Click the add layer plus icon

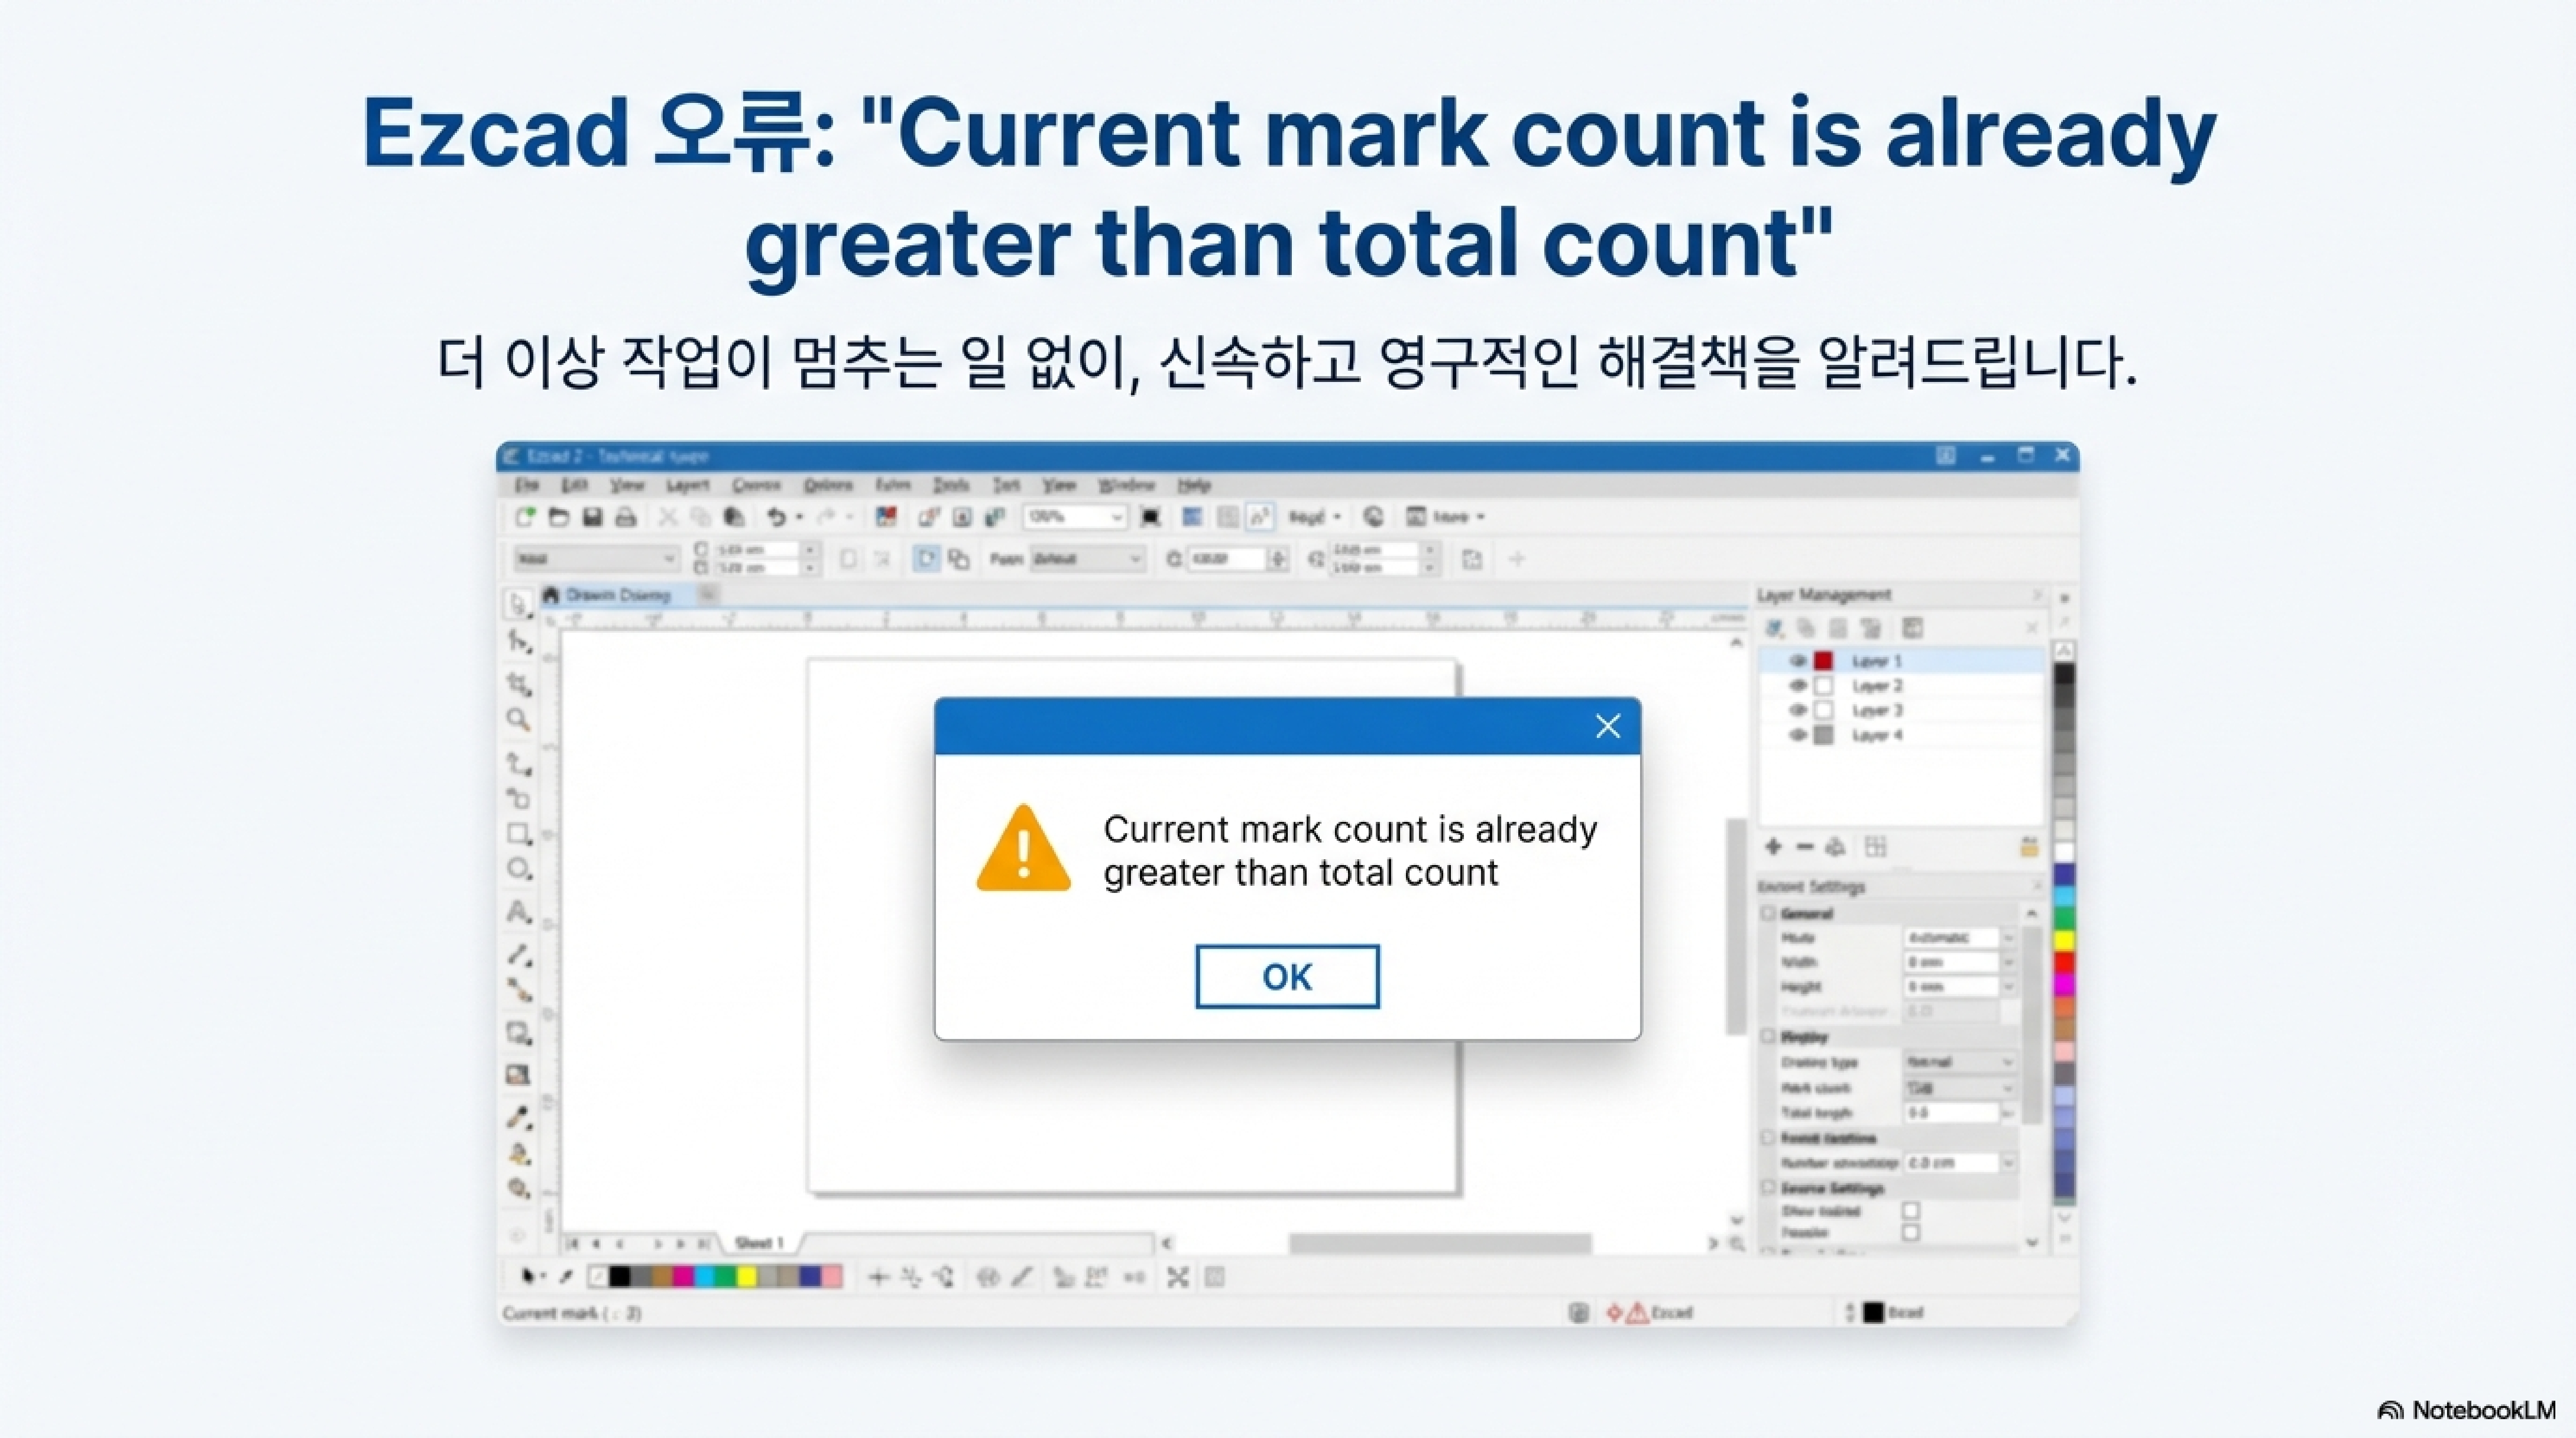[1773, 847]
